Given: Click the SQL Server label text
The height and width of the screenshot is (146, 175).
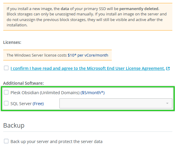Looking at the screenshot, I should [x=21, y=104].
